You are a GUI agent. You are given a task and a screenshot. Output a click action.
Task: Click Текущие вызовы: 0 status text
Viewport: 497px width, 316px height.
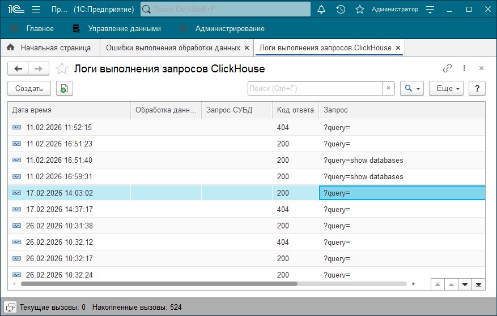click(53, 307)
